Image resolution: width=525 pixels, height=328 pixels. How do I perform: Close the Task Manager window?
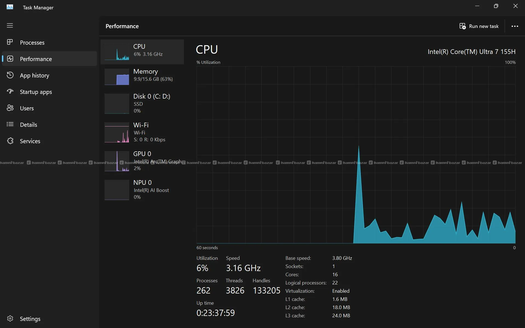(x=515, y=6)
